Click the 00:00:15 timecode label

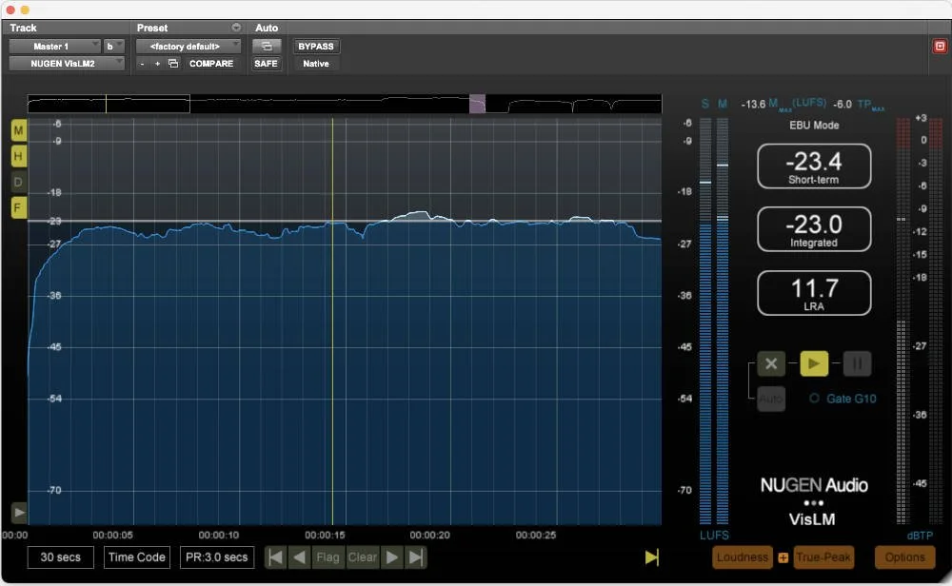(x=325, y=535)
